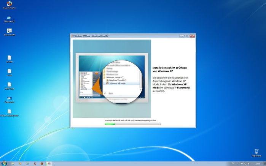266x166 pixels.
Task: Open the red CCleaner taskbar icon
Action: pyautogui.click(x=35, y=164)
